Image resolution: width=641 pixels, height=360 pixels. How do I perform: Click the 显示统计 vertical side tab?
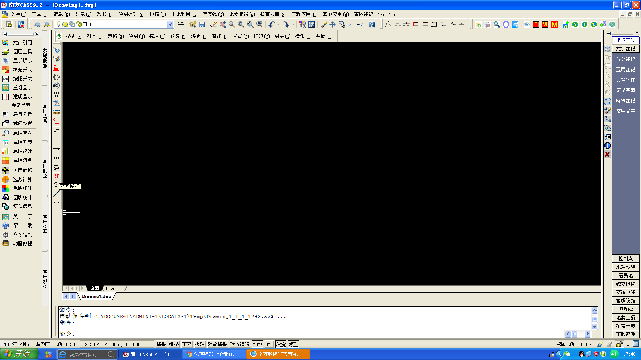pyautogui.click(x=45, y=58)
